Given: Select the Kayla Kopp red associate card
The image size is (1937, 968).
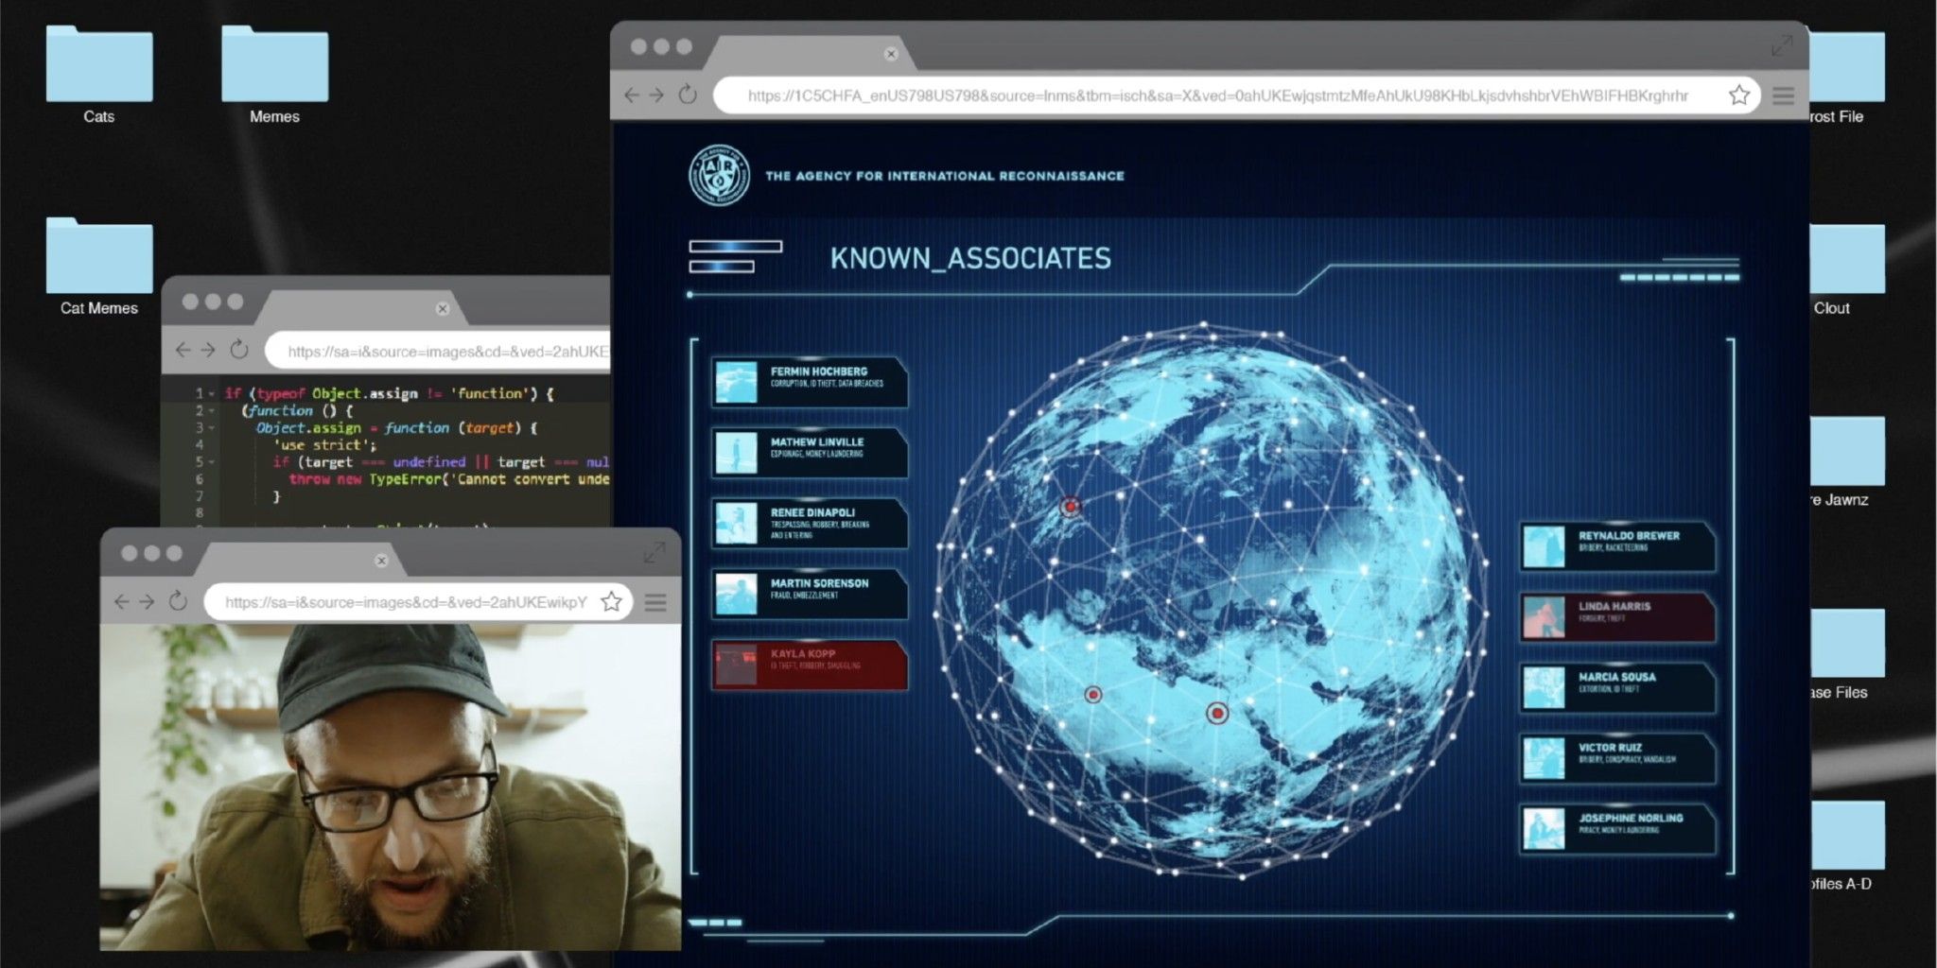Looking at the screenshot, I should (x=810, y=665).
